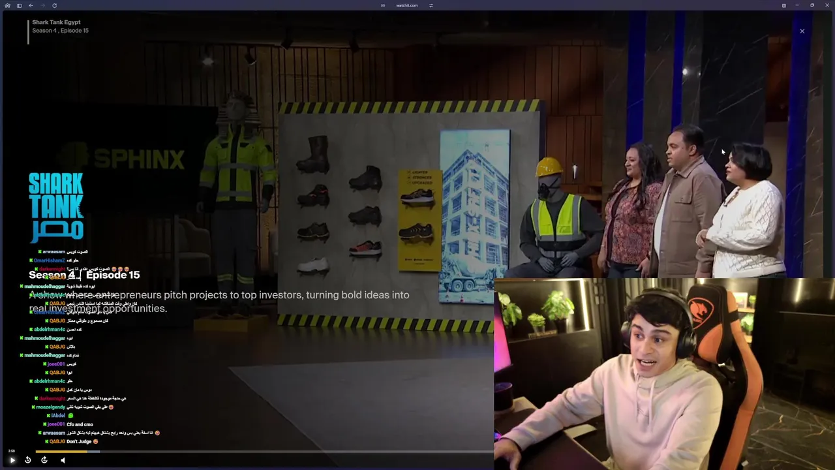This screenshot has width=835, height=470.
Task: Click the Shark Tank Egypt title
Action: [x=56, y=22]
